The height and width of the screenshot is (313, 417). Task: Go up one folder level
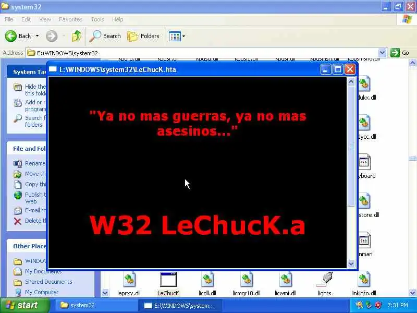[x=76, y=36]
